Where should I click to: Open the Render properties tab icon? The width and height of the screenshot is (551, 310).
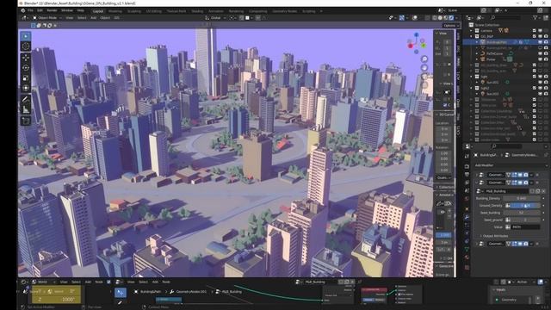[x=467, y=166]
